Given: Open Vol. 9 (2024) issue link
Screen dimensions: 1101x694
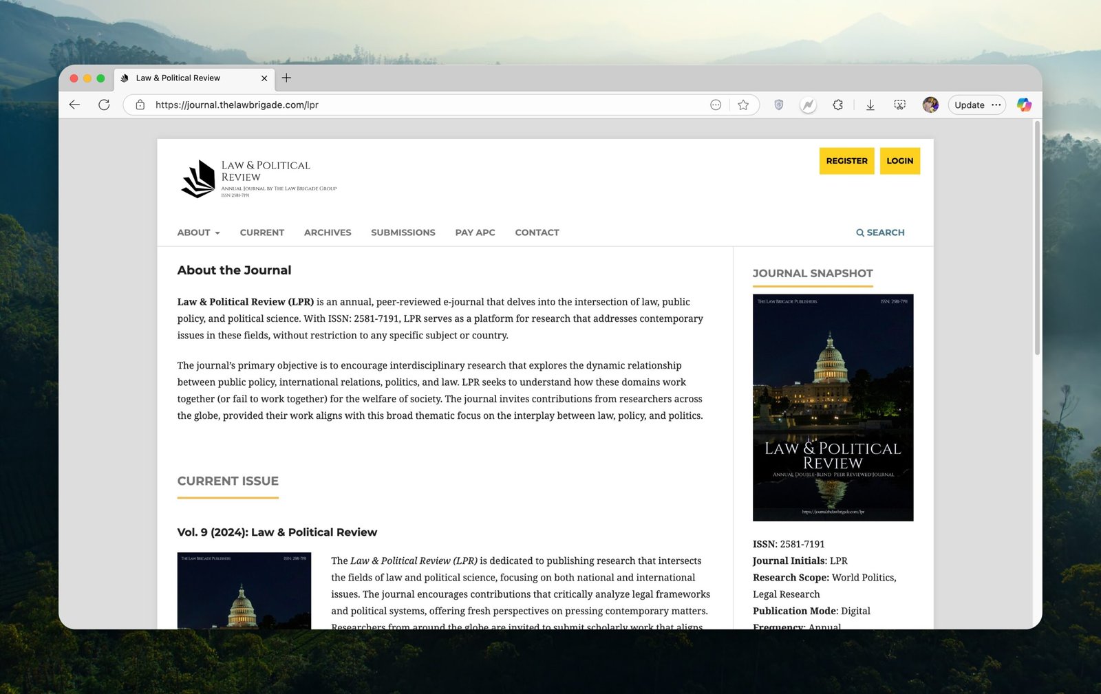Looking at the screenshot, I should [277, 532].
